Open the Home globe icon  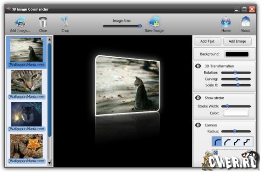[x=226, y=22]
